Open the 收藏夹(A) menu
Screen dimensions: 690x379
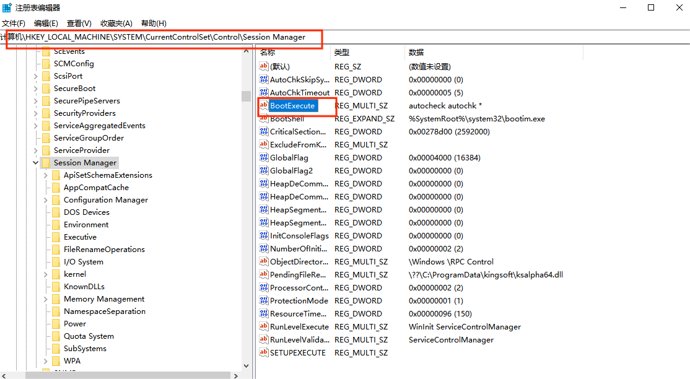[x=116, y=24]
